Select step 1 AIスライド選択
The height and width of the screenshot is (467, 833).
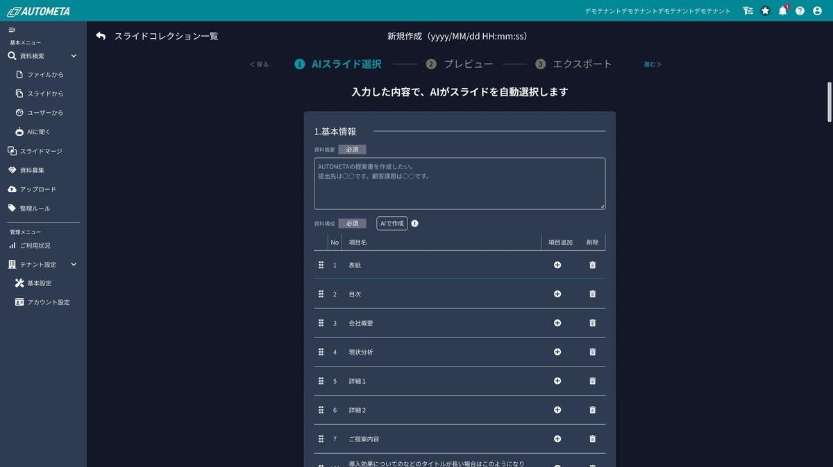pos(338,64)
